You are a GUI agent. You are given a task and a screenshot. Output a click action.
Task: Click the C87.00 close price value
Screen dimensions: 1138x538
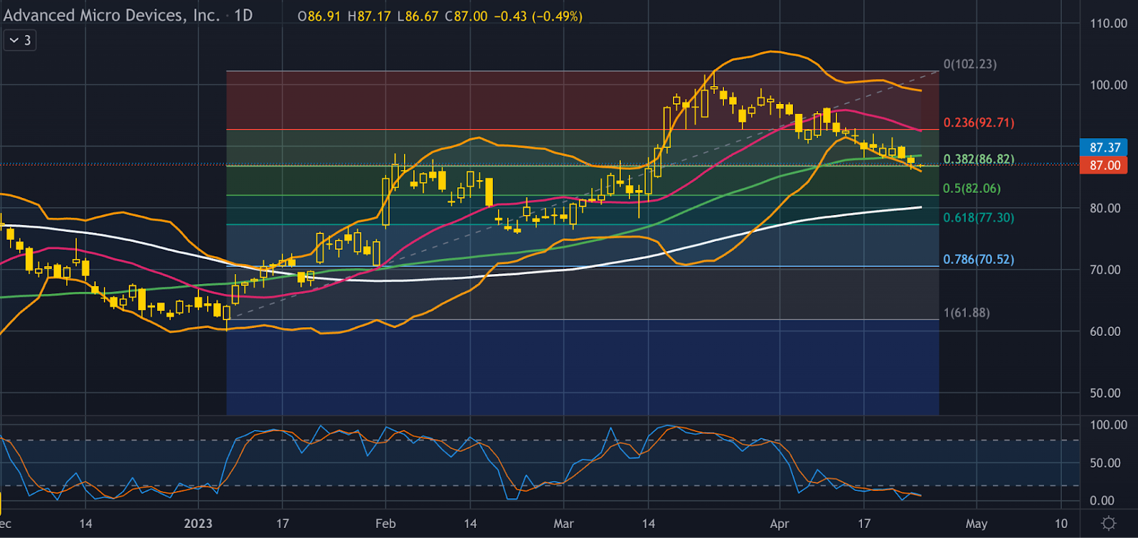pos(466,16)
